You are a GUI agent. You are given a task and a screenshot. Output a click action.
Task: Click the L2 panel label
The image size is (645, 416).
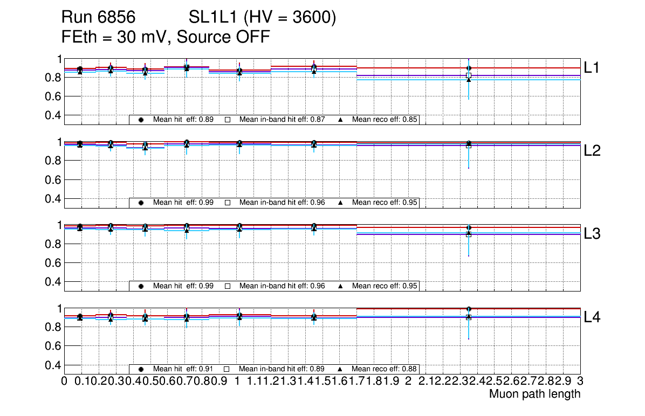click(x=593, y=151)
